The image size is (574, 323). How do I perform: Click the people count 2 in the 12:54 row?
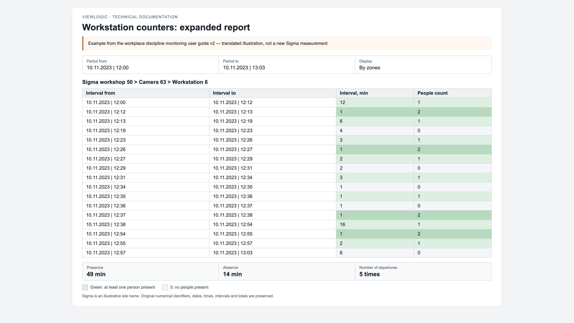click(x=419, y=234)
